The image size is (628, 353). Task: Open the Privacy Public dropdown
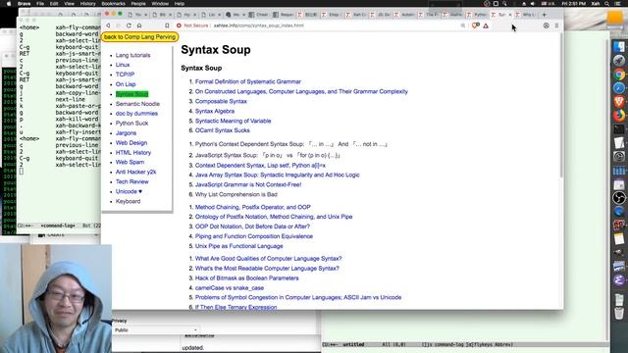click(x=156, y=330)
